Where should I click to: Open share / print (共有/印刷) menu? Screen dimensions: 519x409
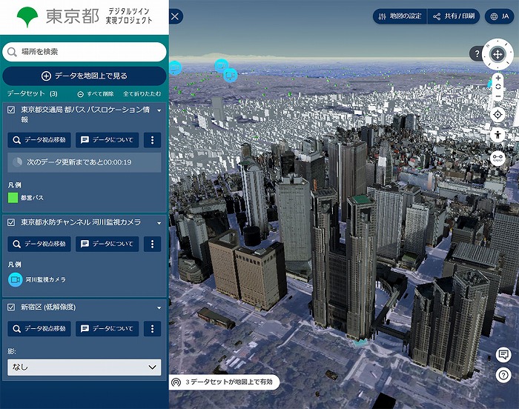[x=454, y=16]
